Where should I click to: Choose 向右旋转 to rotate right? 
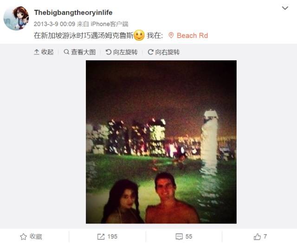[168, 52]
